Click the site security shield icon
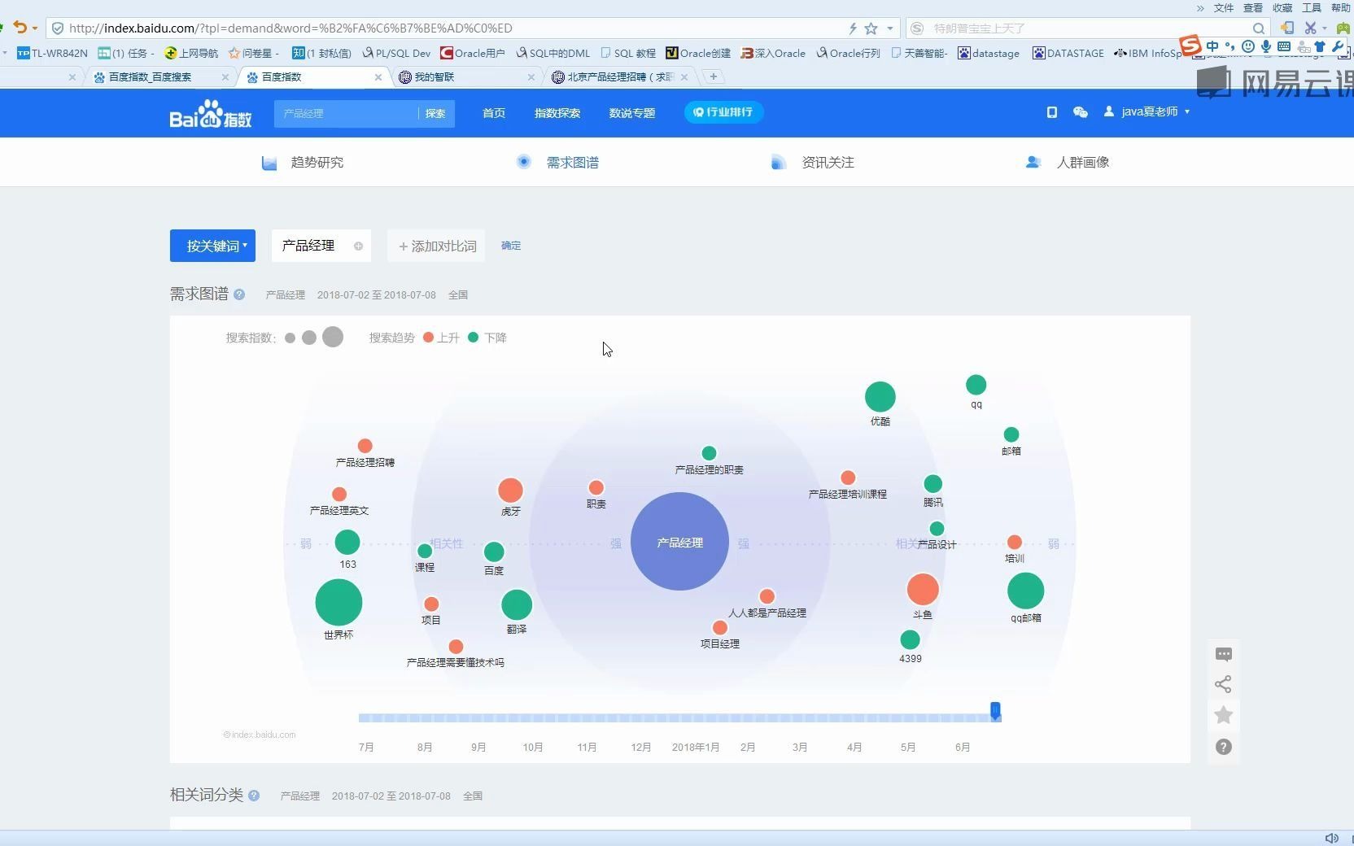The width and height of the screenshot is (1354, 846). point(58,28)
